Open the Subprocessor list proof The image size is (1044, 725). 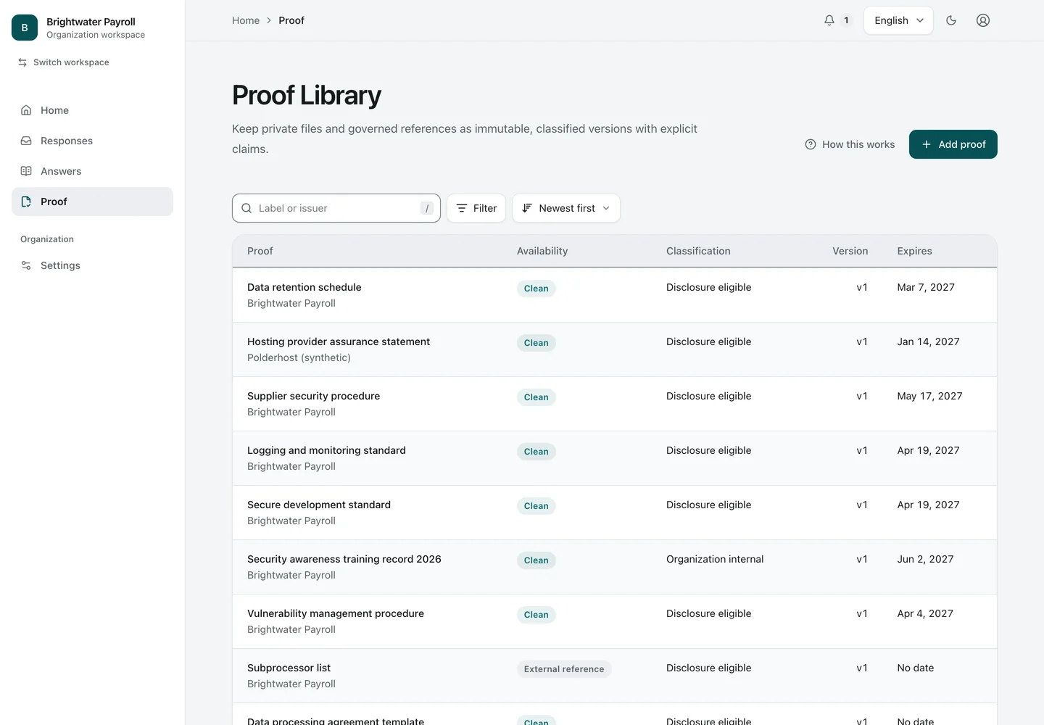tap(615, 676)
